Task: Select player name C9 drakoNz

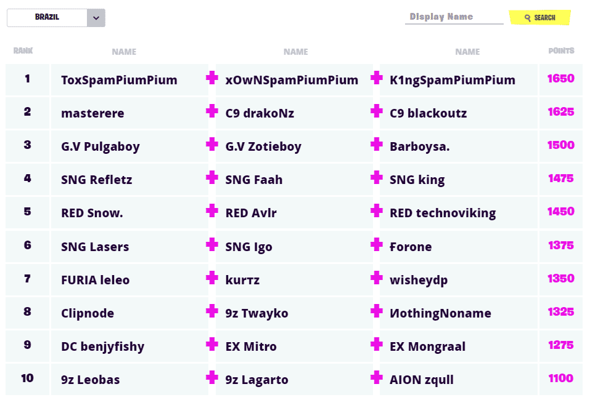Action: (260, 113)
